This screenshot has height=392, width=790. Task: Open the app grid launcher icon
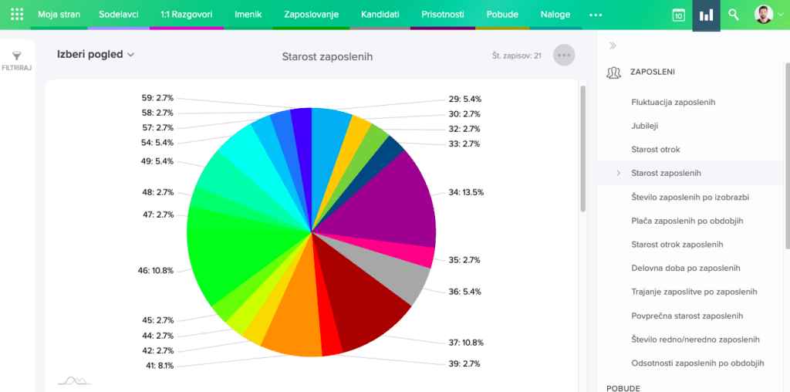tap(17, 15)
